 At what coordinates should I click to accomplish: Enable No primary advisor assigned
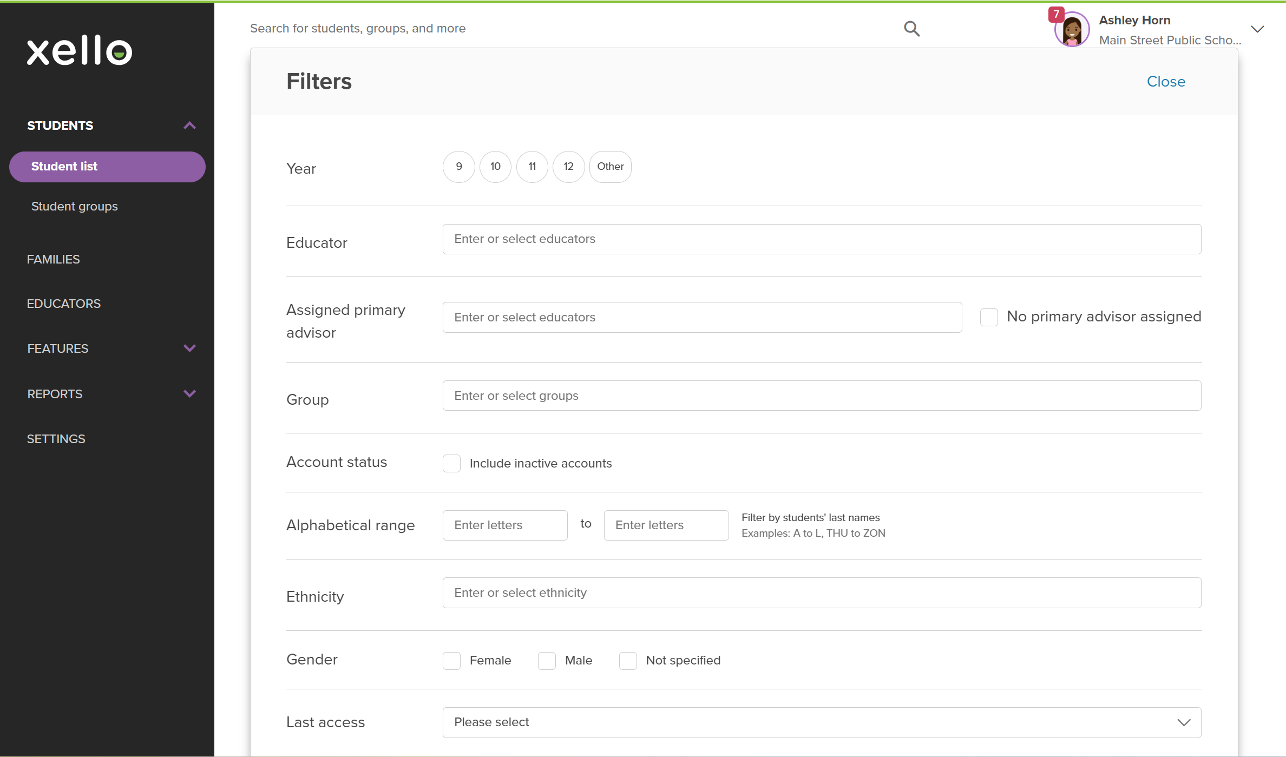click(989, 317)
